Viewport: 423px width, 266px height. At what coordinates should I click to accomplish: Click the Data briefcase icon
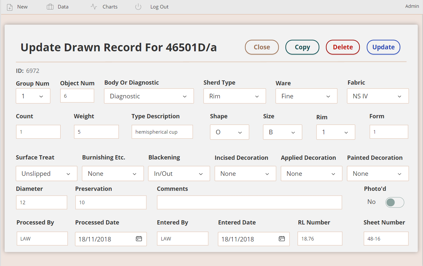coord(50,7)
